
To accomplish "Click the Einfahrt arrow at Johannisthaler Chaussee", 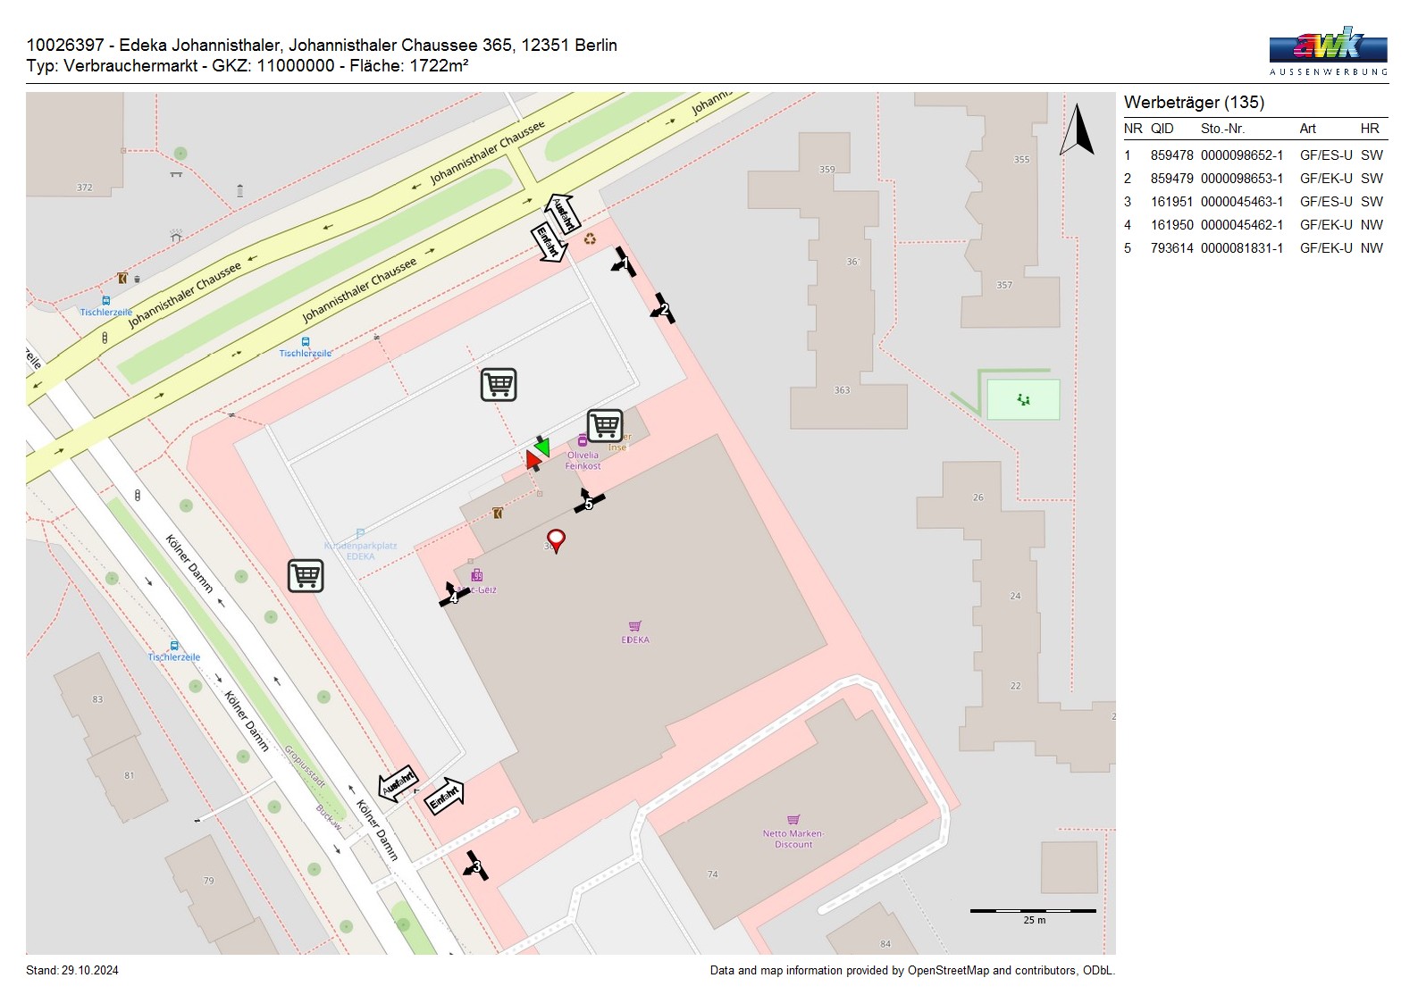I will tap(548, 242).
